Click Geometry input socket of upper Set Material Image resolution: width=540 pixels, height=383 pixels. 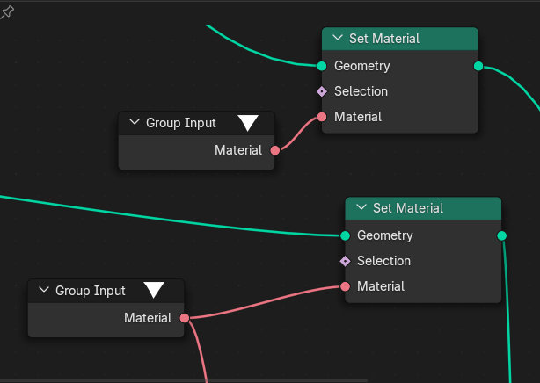[x=322, y=66]
